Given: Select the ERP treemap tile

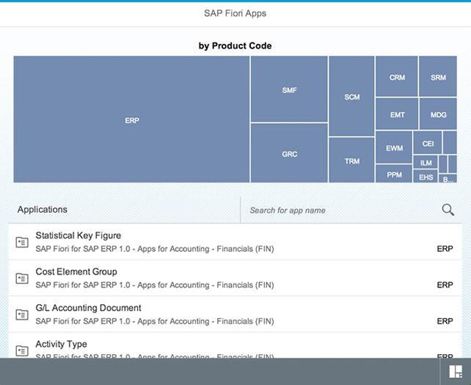Looking at the screenshot, I should pyautogui.click(x=132, y=119).
